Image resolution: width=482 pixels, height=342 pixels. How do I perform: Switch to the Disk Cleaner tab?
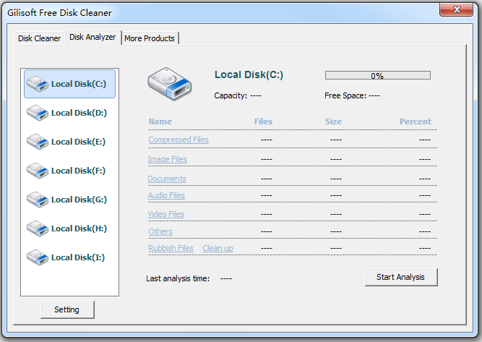39,38
